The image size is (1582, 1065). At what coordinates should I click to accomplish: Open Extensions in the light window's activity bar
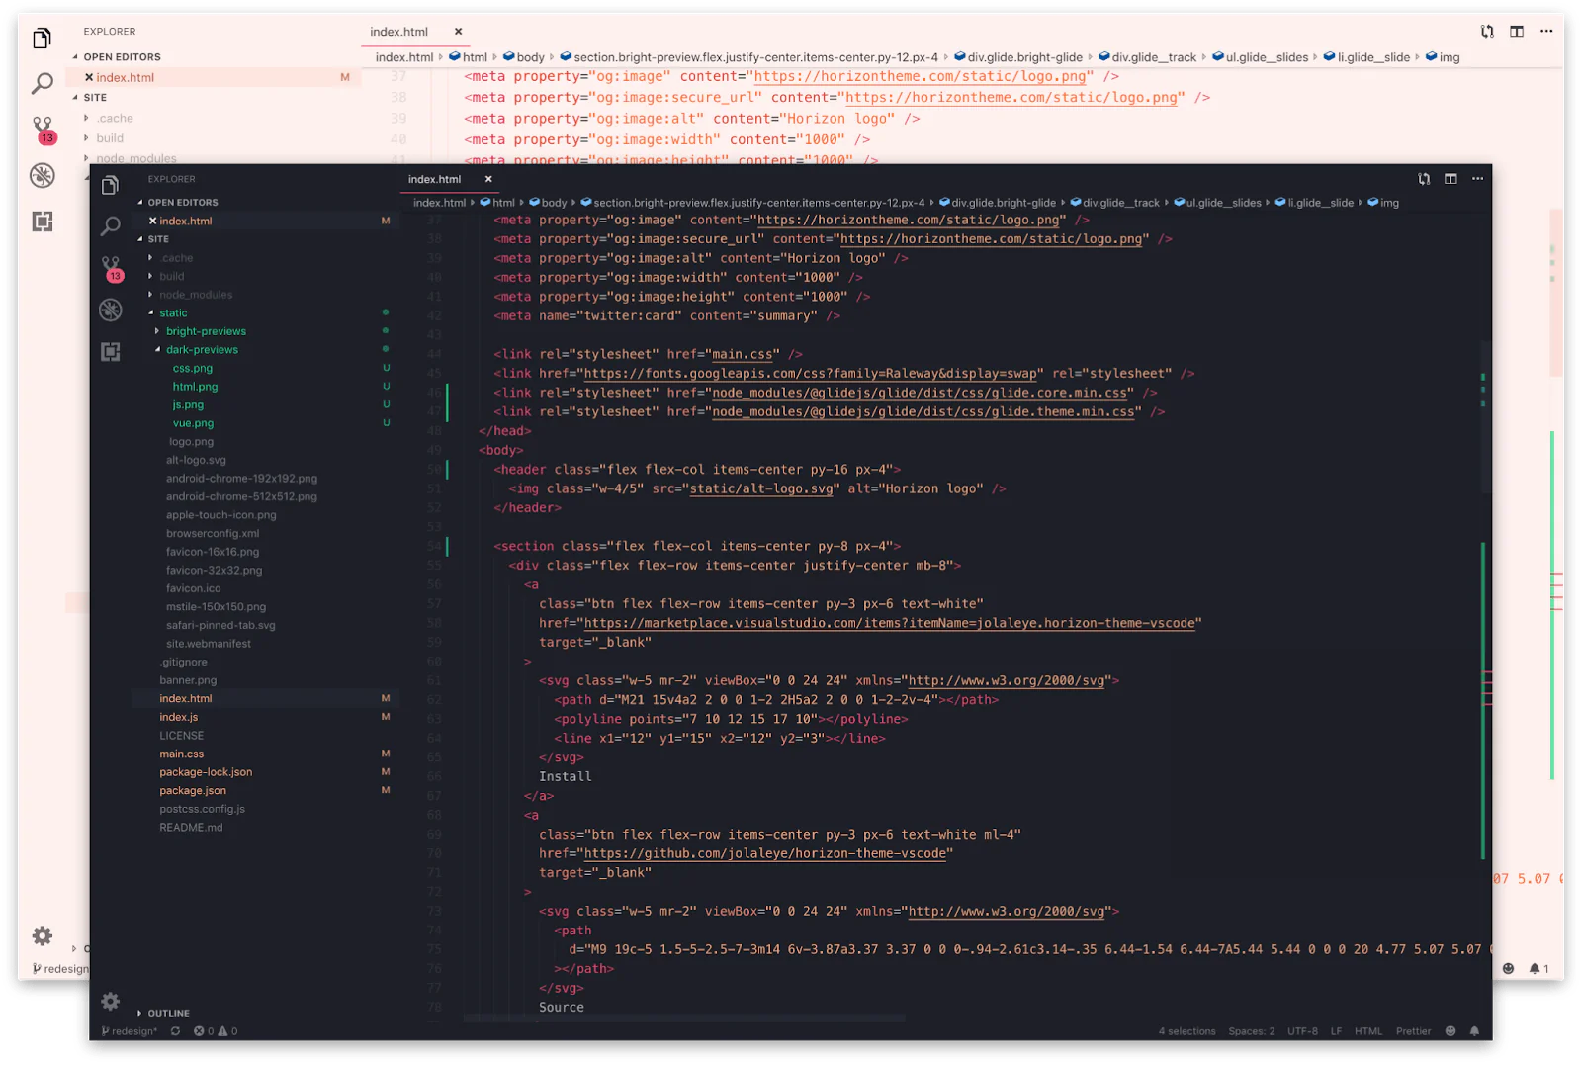click(x=43, y=222)
